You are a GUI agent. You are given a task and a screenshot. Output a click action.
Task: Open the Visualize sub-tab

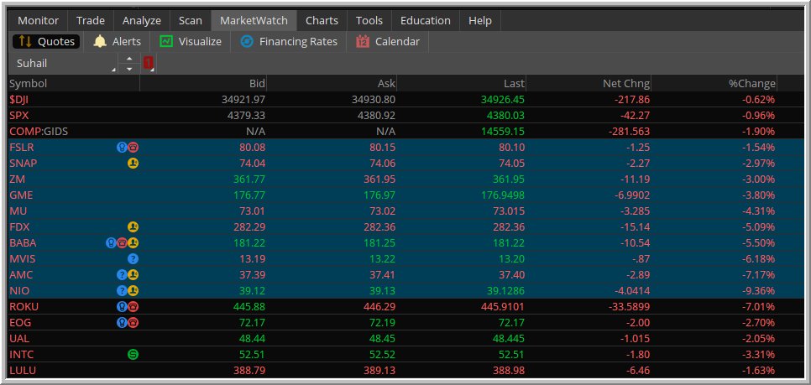coord(191,42)
